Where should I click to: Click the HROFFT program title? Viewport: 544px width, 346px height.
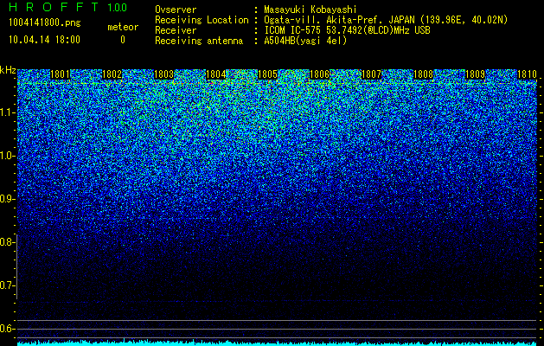click(x=54, y=7)
